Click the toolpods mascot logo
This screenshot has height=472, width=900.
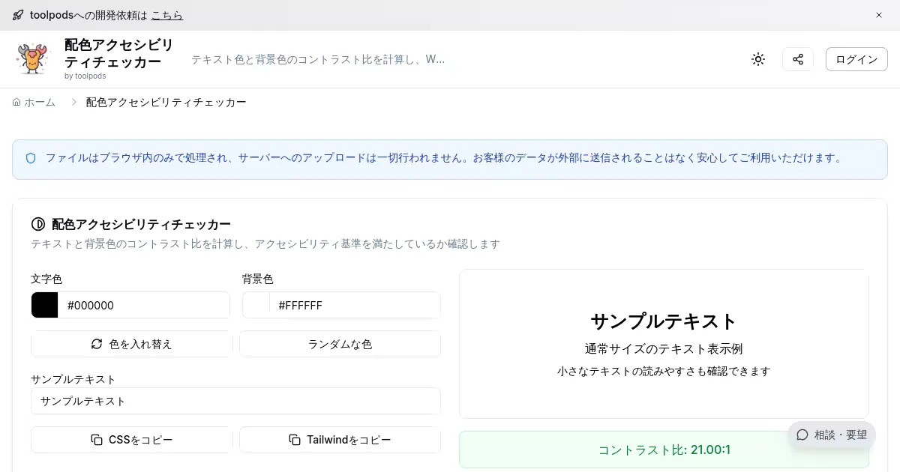[32, 59]
